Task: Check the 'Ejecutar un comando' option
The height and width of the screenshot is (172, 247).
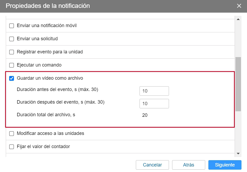Action: [x=12, y=65]
